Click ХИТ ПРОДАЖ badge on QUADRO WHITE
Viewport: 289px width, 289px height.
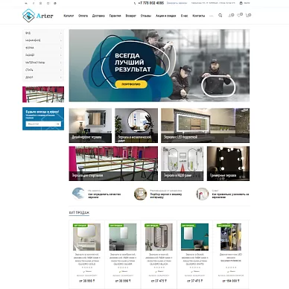[188, 226]
